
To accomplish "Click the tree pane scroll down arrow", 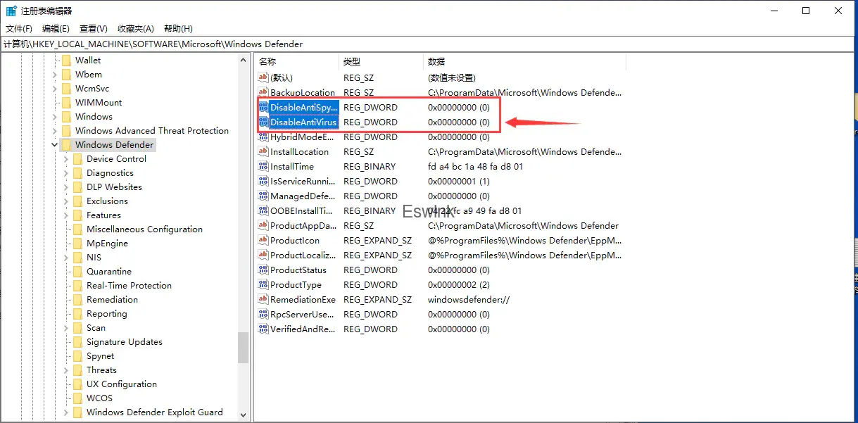I will [x=243, y=415].
